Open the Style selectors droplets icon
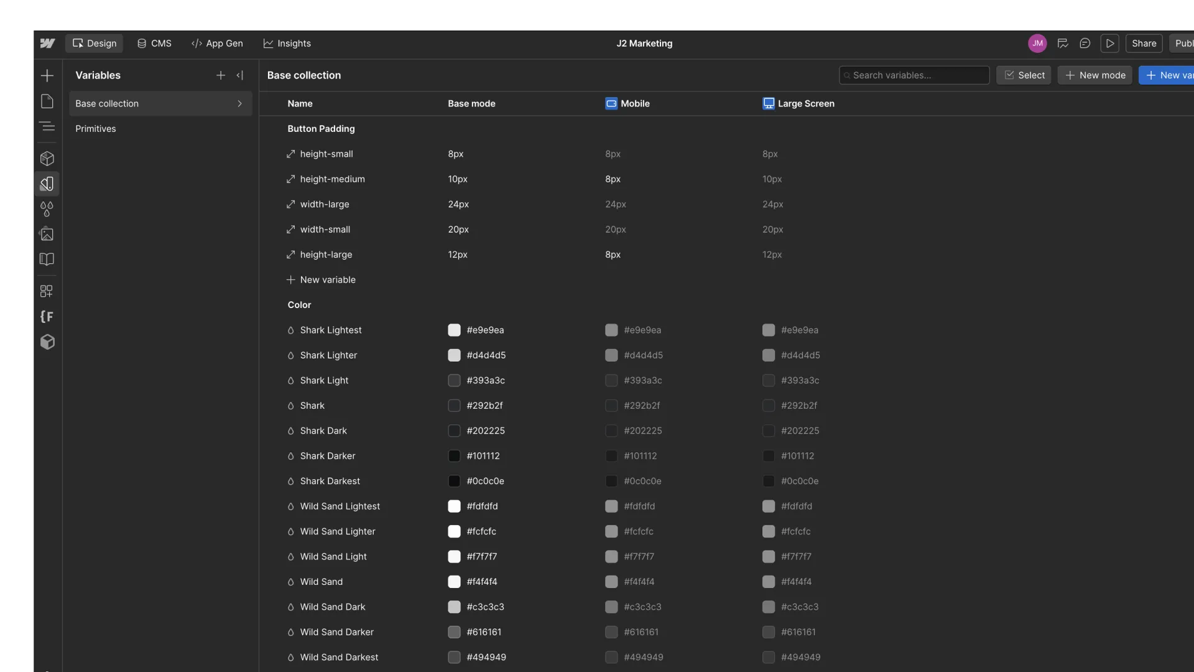The width and height of the screenshot is (1194, 672). [x=47, y=209]
